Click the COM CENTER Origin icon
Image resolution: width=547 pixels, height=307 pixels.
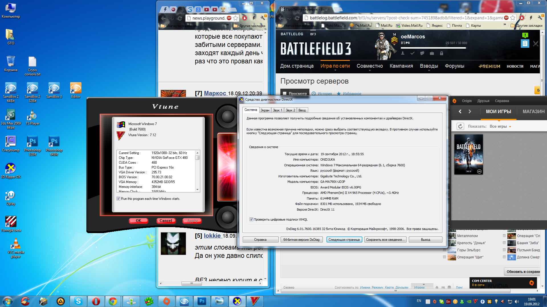point(531,283)
